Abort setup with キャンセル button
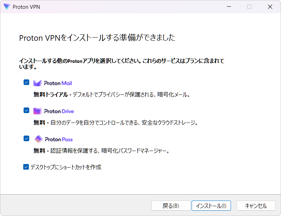The image size is (281, 216). coord(256,205)
